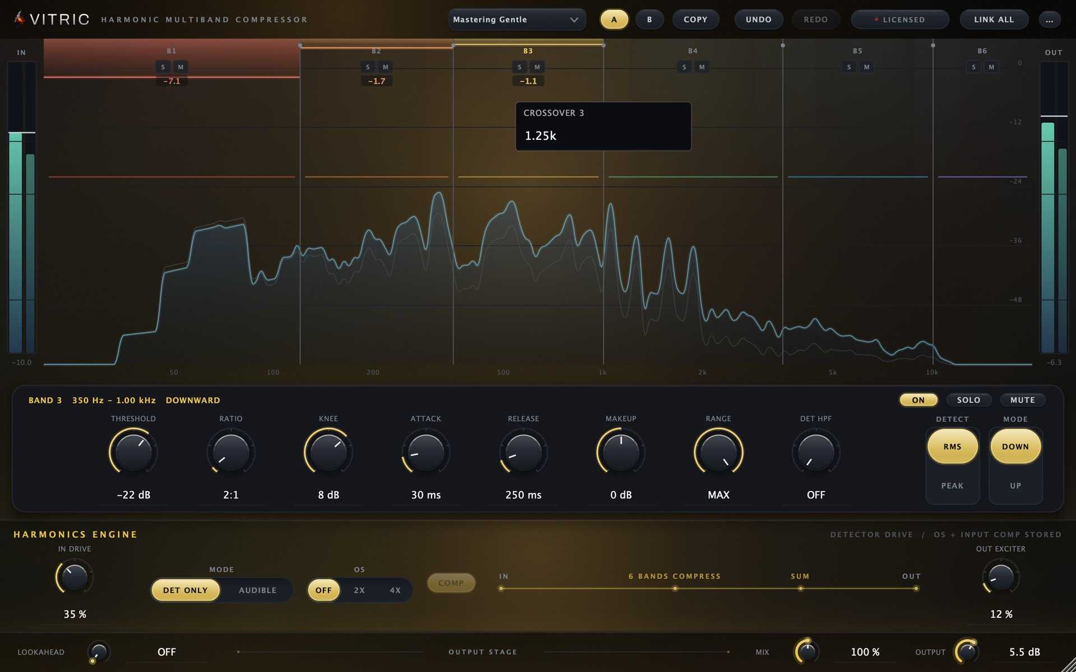This screenshot has height=672, width=1076.
Task: Click the LICENSED status button
Action: tap(900, 20)
